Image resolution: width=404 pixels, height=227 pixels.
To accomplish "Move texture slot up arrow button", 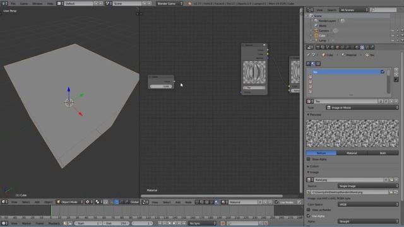I will 396,70.
